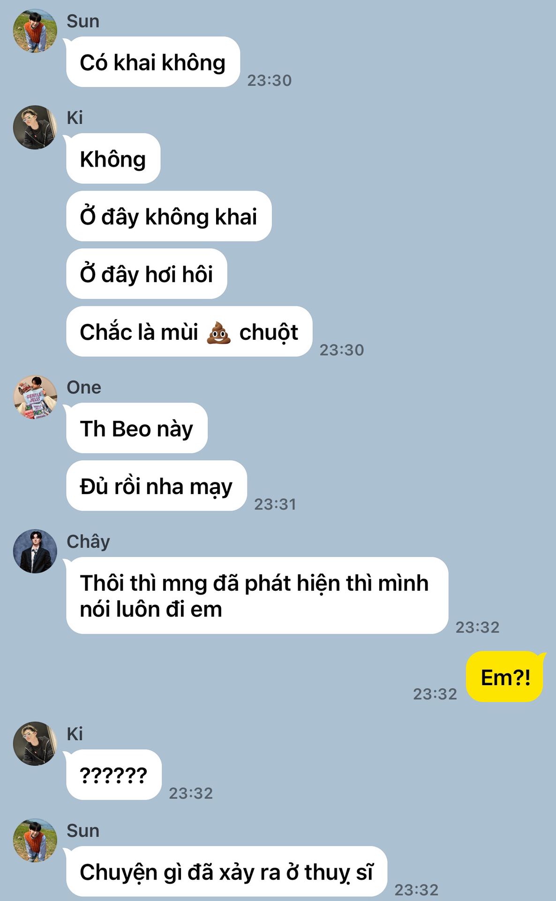
Task: Tap the sender name 'Chây'
Action: tap(88, 542)
